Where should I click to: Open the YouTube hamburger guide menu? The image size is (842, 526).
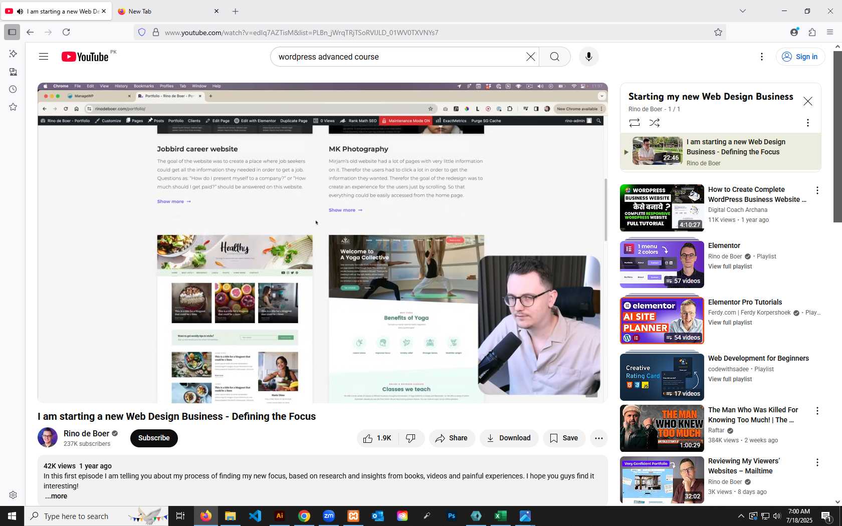click(x=44, y=57)
